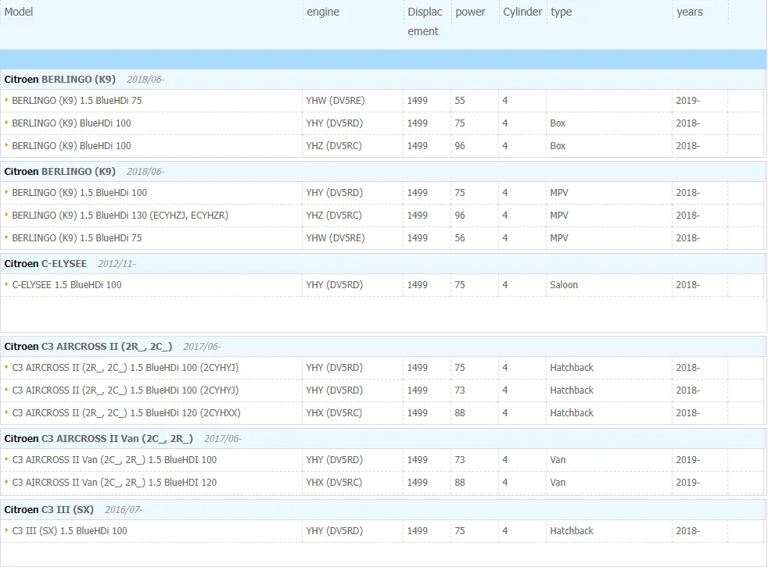Click the power column header
The image size is (768, 567).
tap(470, 12)
